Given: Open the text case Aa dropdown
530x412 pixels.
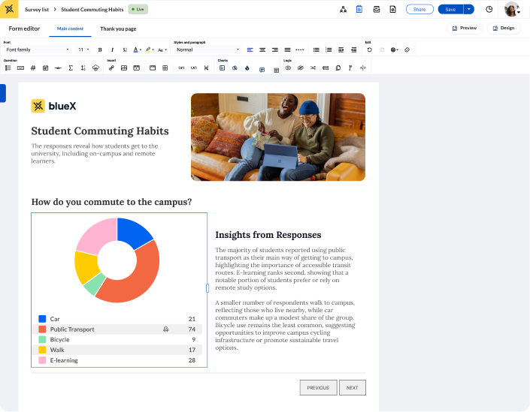Looking at the screenshot, I should (x=162, y=50).
